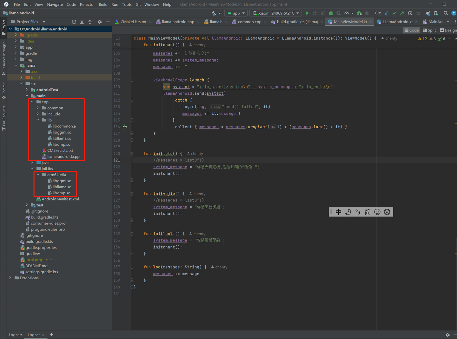The image size is (457, 339).
Task: Click the Git update project arrow
Action: [x=386, y=13]
